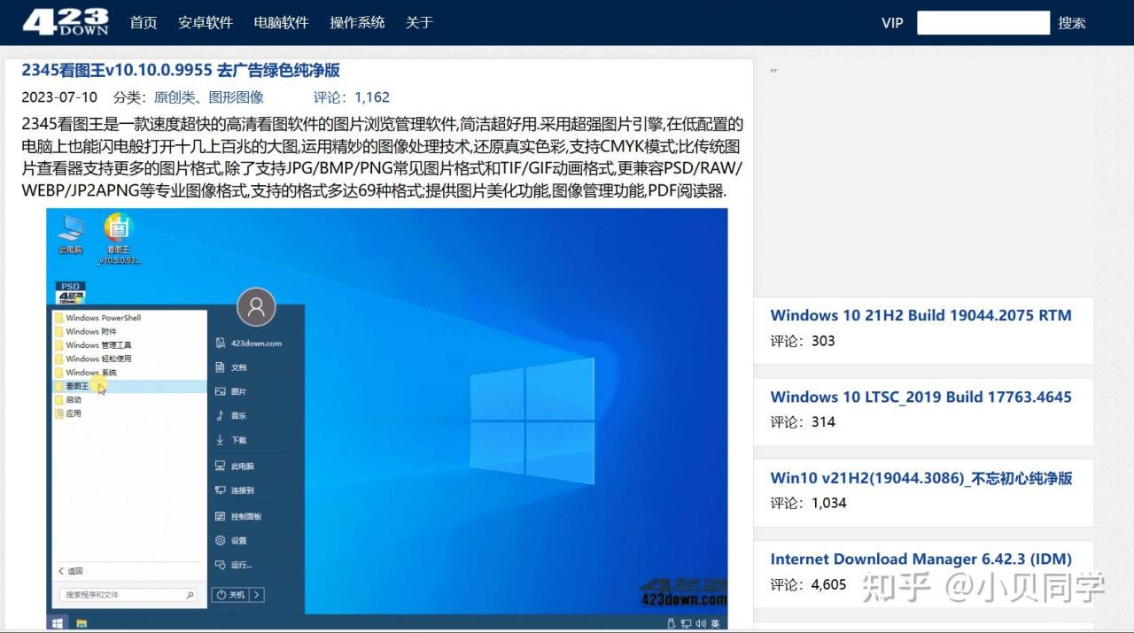1134x633 pixels.
Task: Click the USB device tray icon
Action: 671,623
